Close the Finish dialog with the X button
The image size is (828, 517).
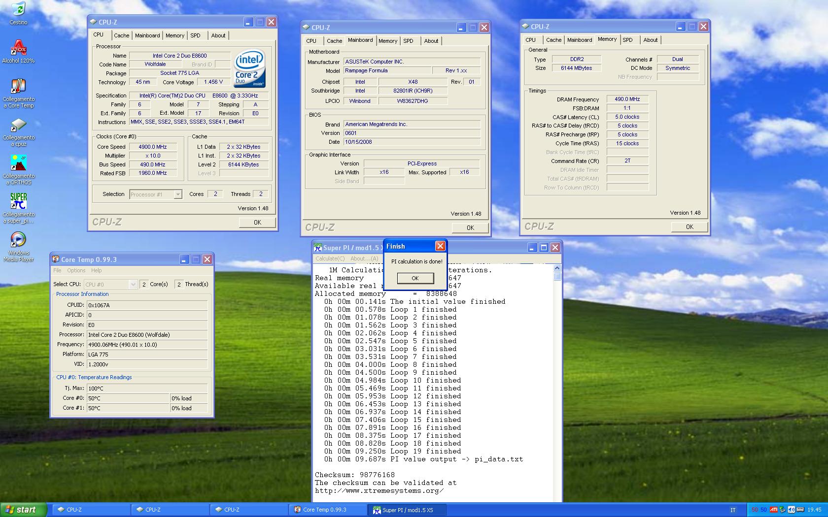click(440, 246)
